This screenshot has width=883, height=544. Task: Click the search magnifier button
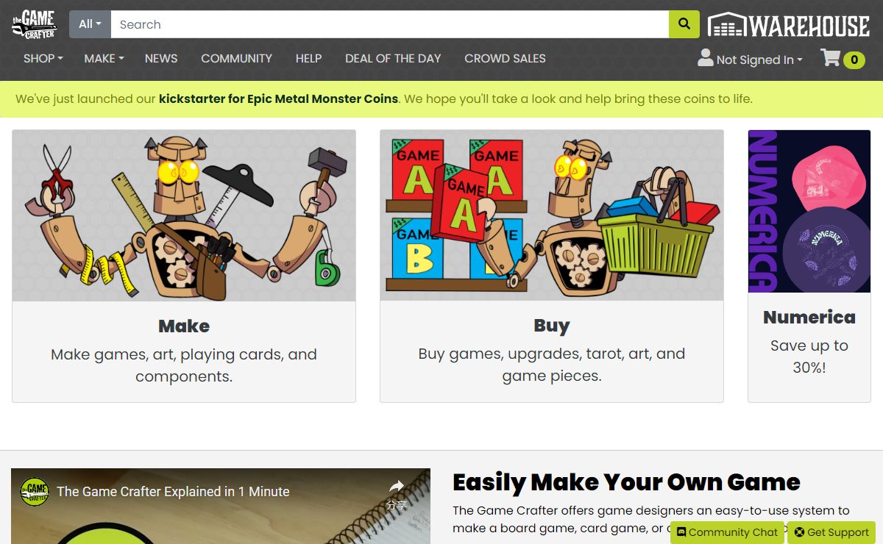pyautogui.click(x=684, y=24)
